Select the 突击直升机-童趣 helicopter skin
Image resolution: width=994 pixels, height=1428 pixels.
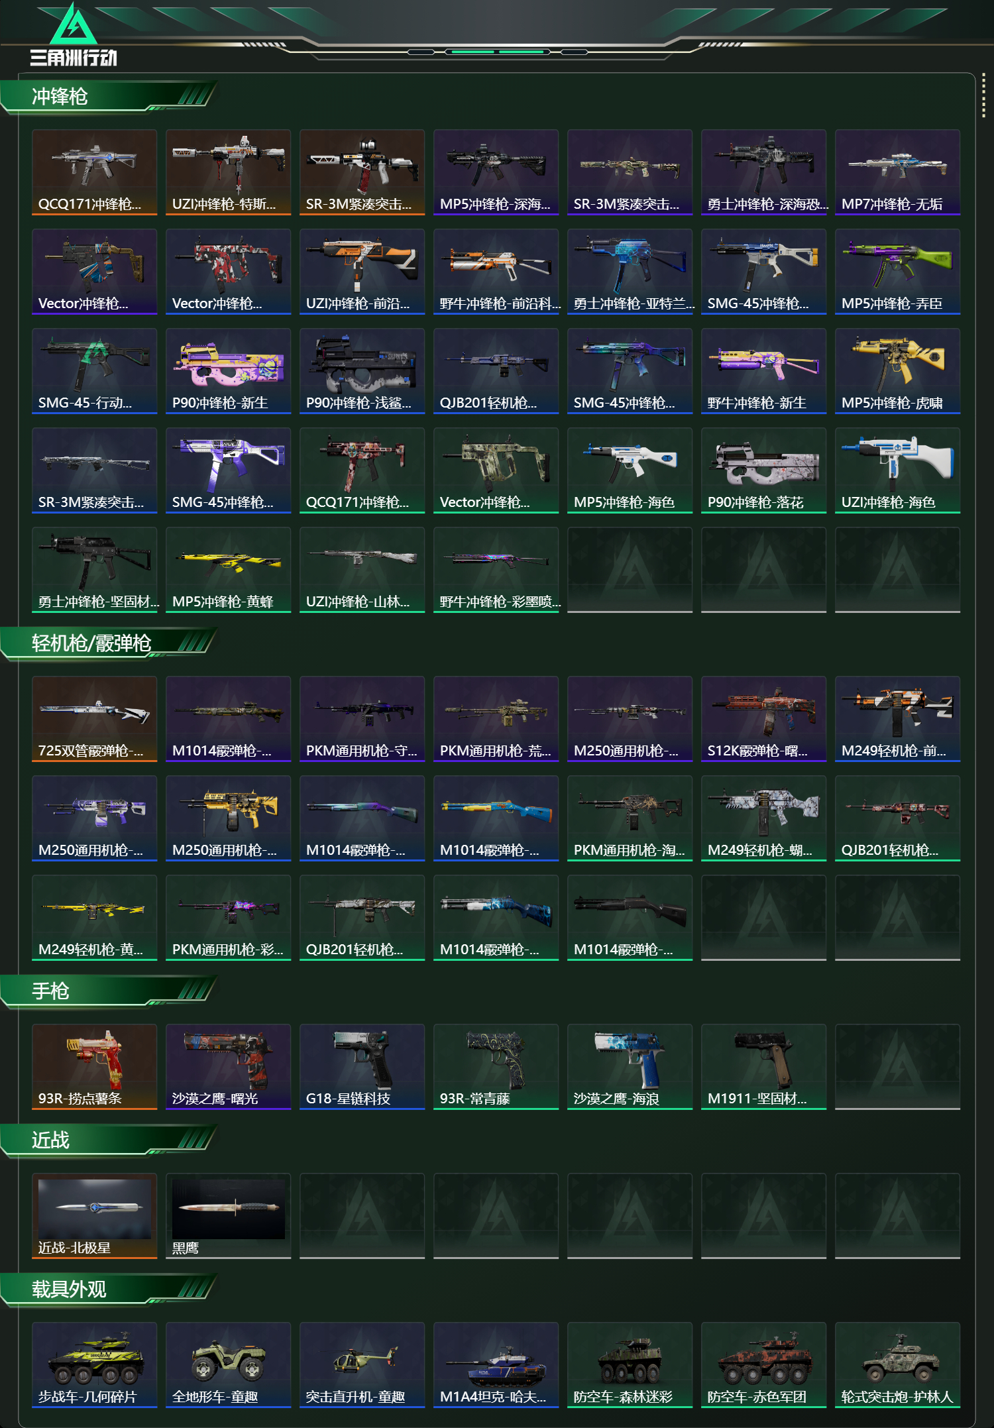pos(362,1365)
